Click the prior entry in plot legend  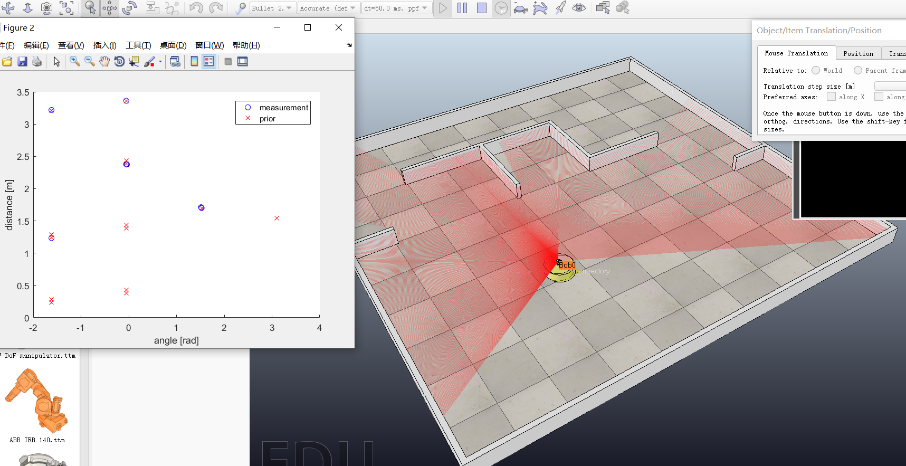coord(268,119)
